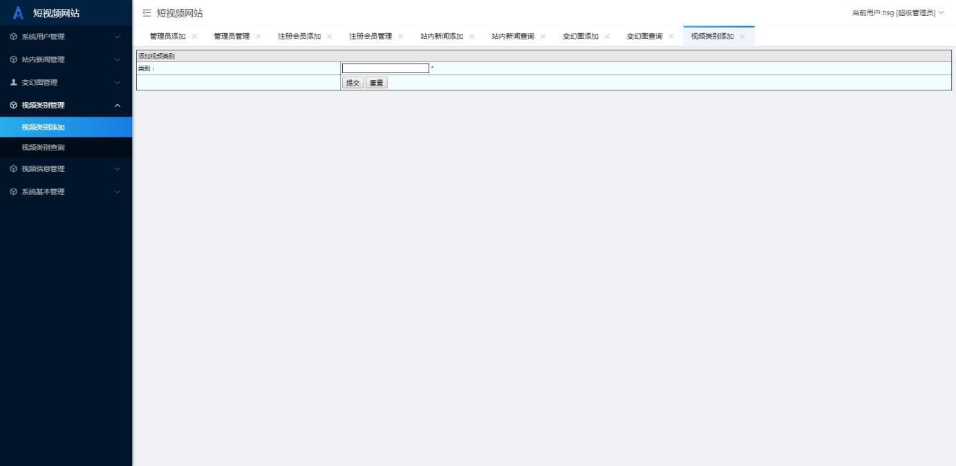956x466 pixels.
Task: Switch to the 管理员管理 tab
Action: (x=232, y=37)
